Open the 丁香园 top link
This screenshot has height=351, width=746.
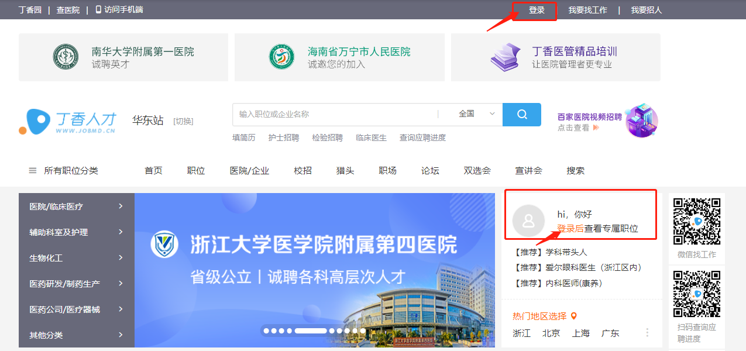(x=30, y=10)
